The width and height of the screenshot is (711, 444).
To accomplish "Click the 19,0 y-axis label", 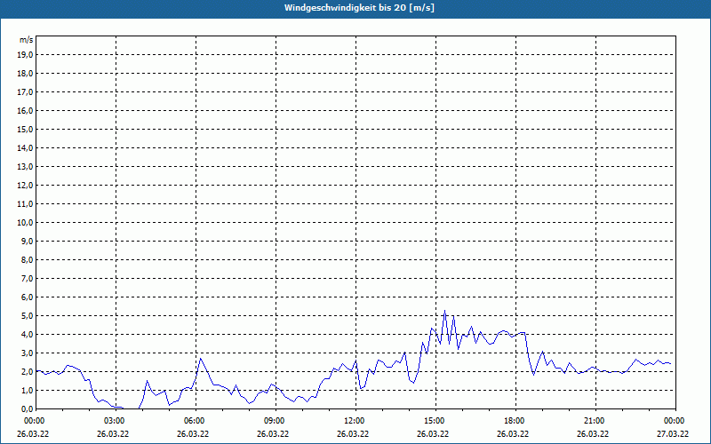I will (25, 55).
